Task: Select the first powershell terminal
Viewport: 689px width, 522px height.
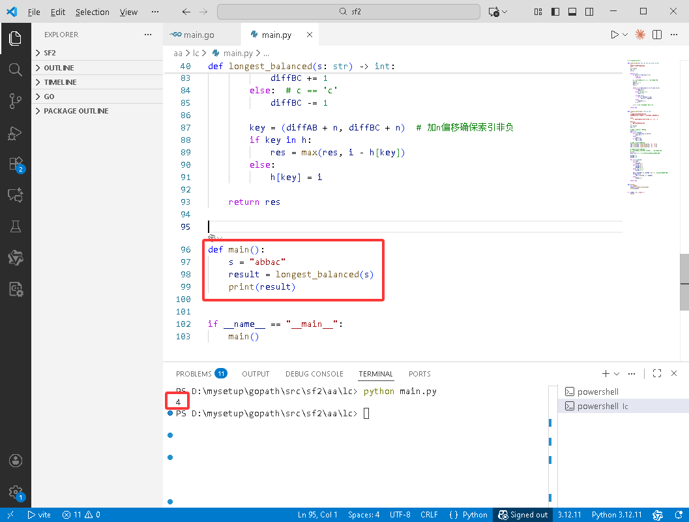Action: pyautogui.click(x=624, y=391)
